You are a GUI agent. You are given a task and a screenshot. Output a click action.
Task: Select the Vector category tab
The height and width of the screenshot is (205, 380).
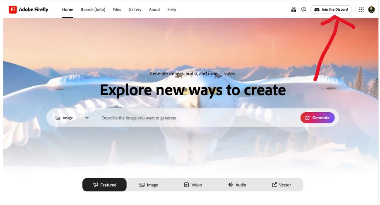pos(281,185)
